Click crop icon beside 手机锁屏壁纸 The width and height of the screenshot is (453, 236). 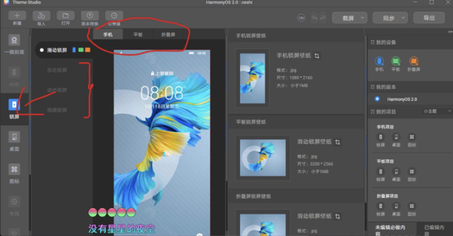coord(317,55)
